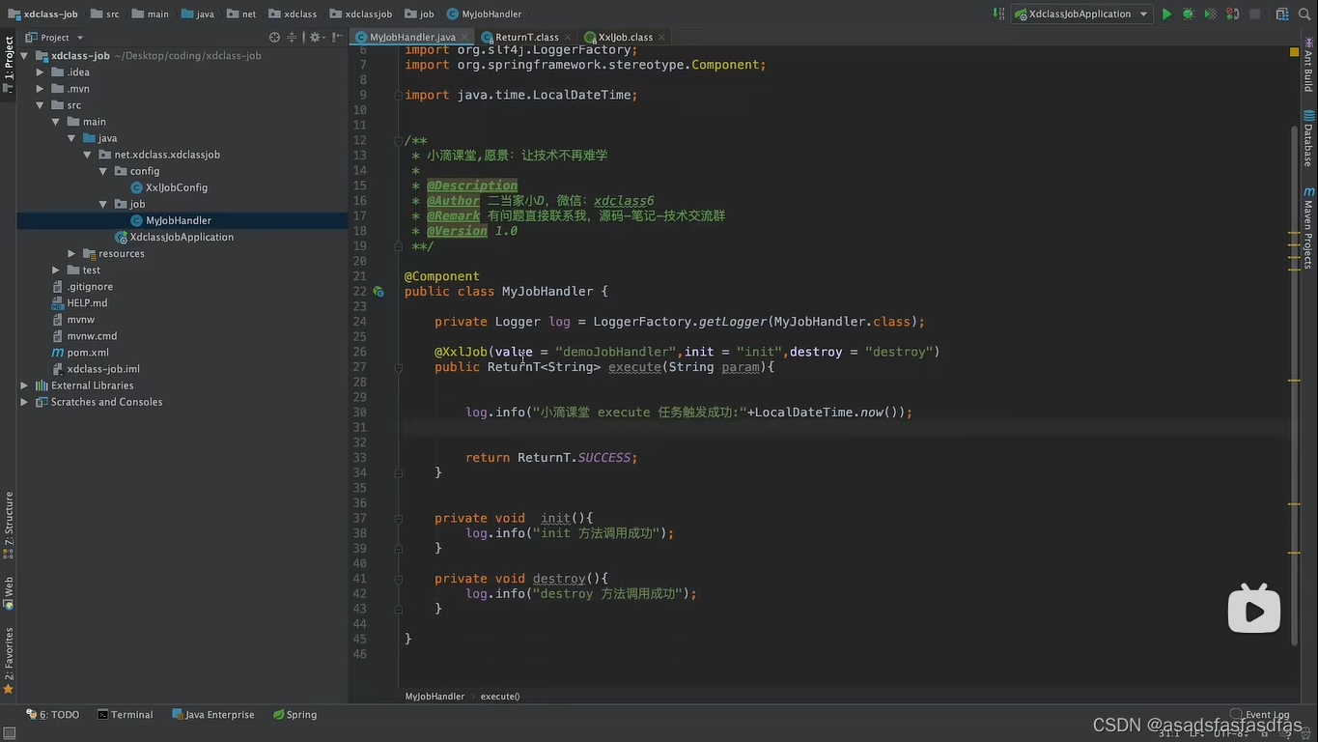Open the Ant Build tool window

(x=1308, y=66)
